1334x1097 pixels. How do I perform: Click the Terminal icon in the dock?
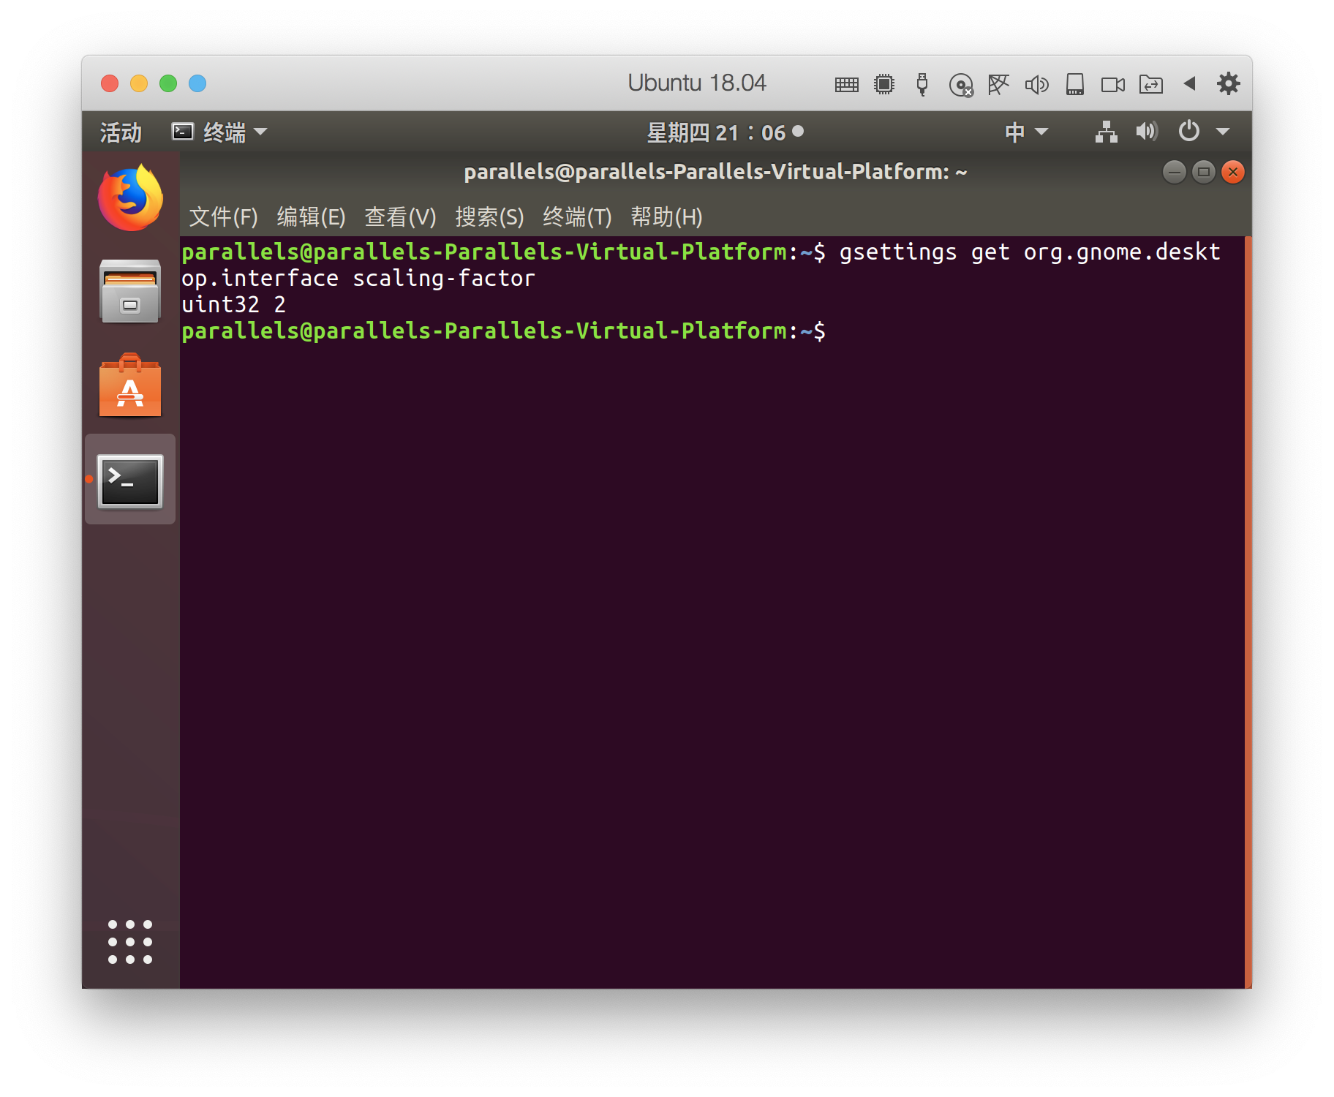click(x=130, y=480)
